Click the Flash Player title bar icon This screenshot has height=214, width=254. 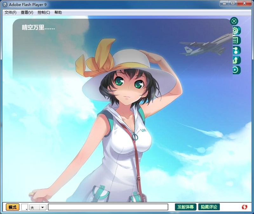[x=5, y=5]
